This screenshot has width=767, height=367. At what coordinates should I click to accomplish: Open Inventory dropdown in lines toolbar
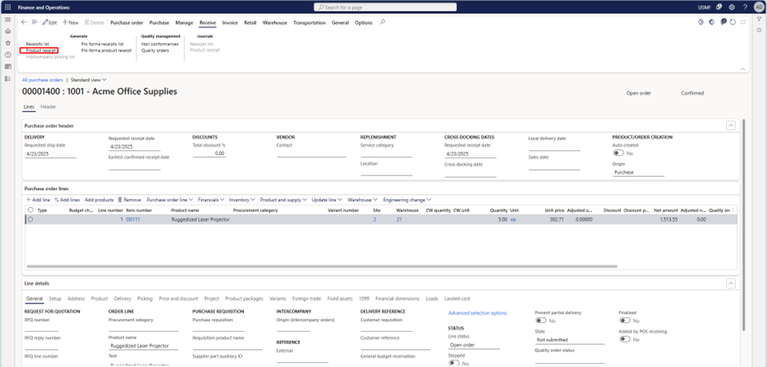click(242, 200)
